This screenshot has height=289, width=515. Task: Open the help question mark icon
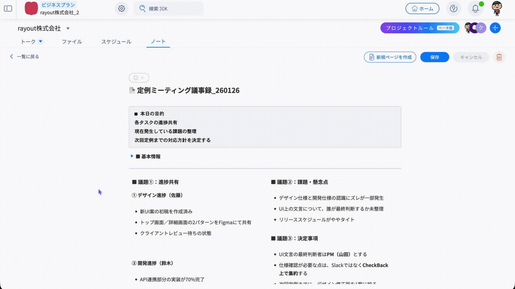(453, 9)
